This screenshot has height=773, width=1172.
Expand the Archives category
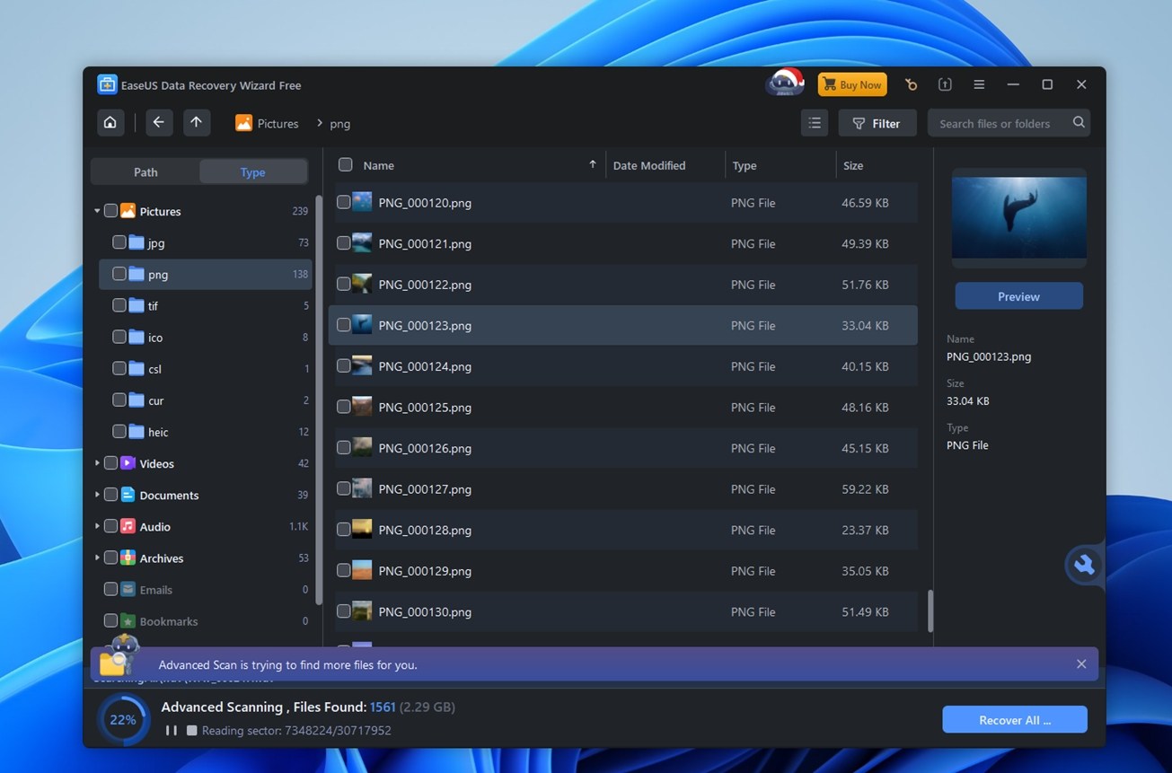96,558
